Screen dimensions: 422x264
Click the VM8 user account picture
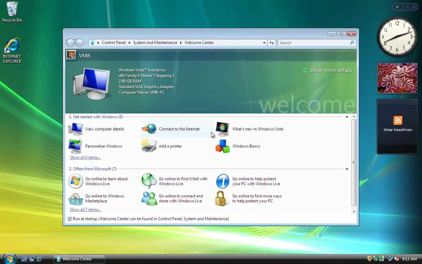[71, 55]
